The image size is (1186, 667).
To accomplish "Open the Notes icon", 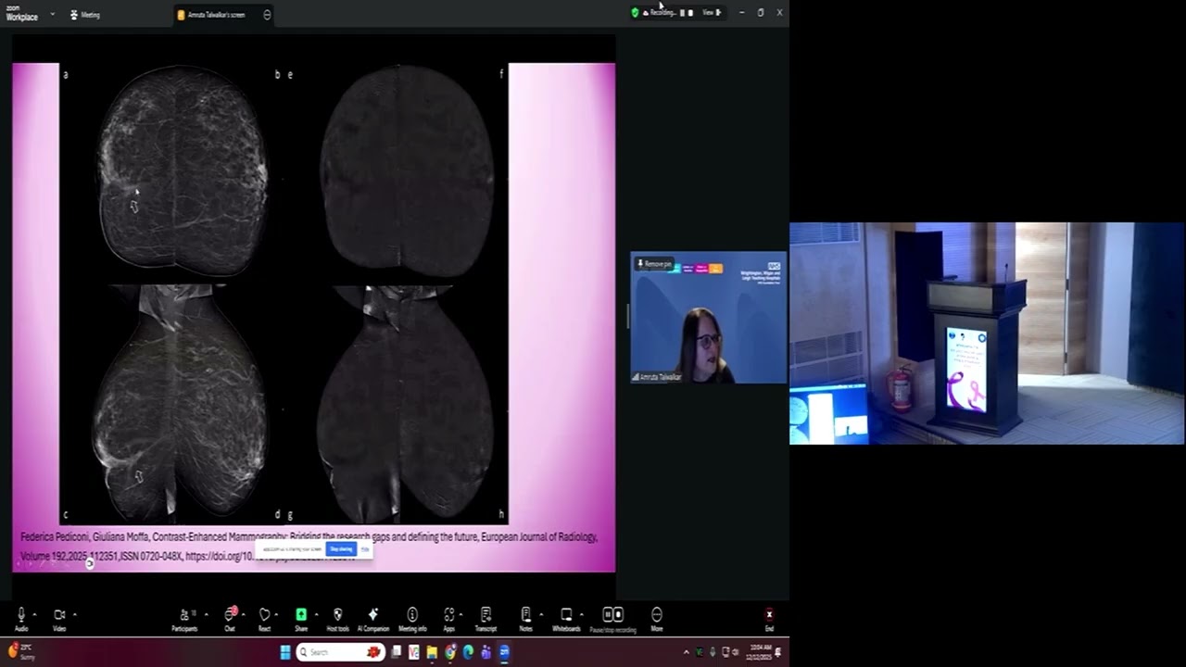I will pyautogui.click(x=525, y=615).
